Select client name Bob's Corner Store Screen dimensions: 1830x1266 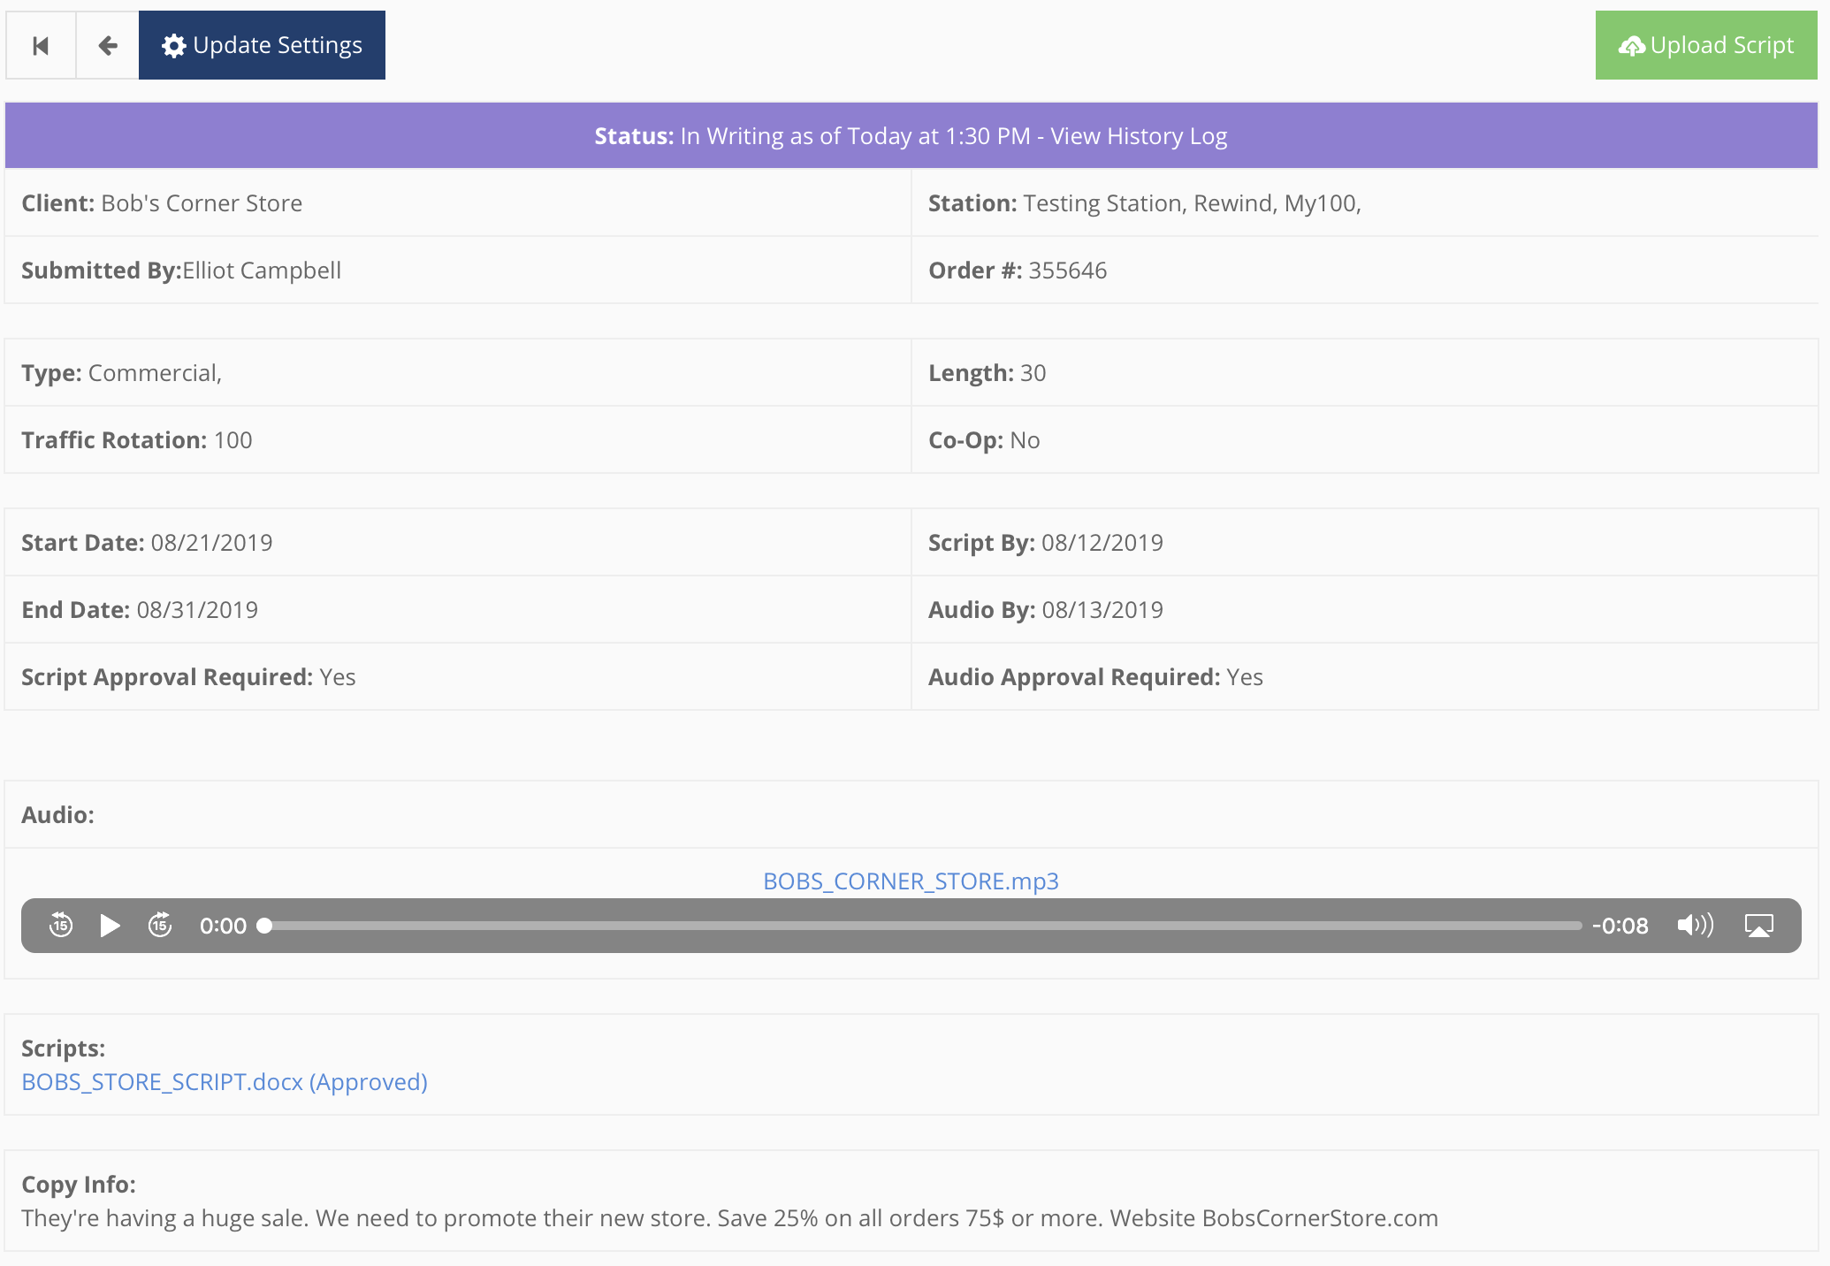tap(202, 203)
